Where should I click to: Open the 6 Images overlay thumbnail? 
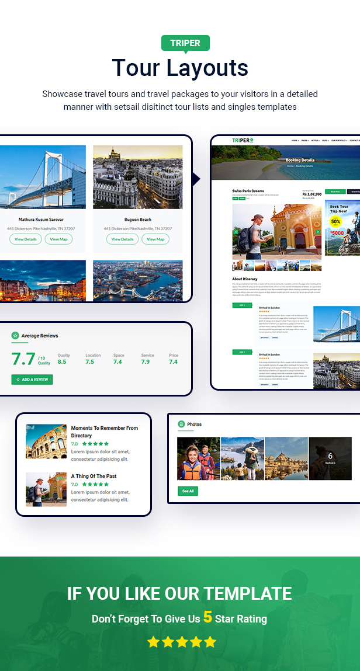[330, 458]
